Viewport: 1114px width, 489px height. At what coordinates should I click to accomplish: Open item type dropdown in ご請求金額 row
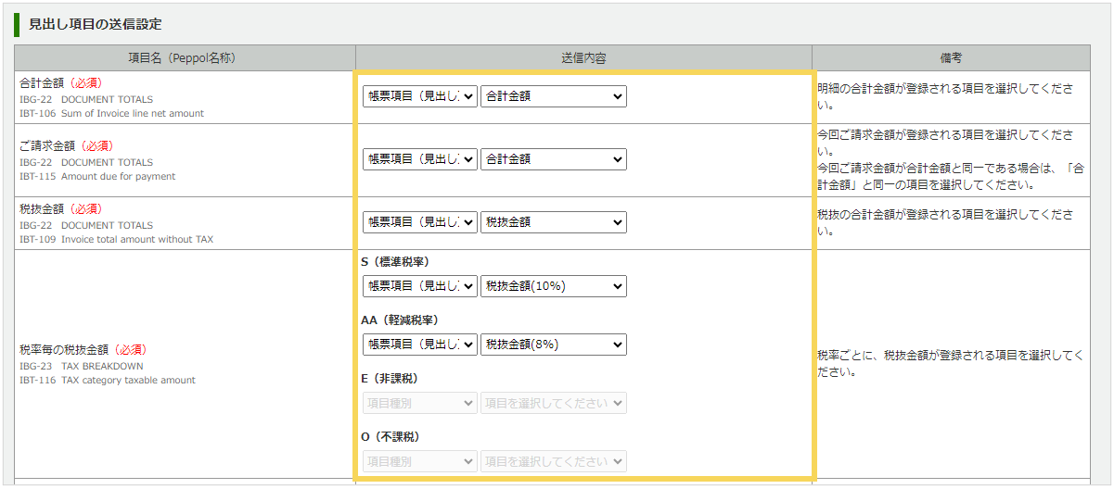tap(419, 159)
